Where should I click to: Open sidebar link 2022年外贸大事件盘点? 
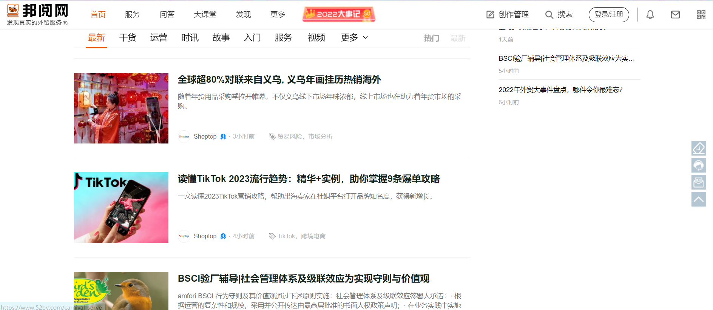tap(560, 90)
